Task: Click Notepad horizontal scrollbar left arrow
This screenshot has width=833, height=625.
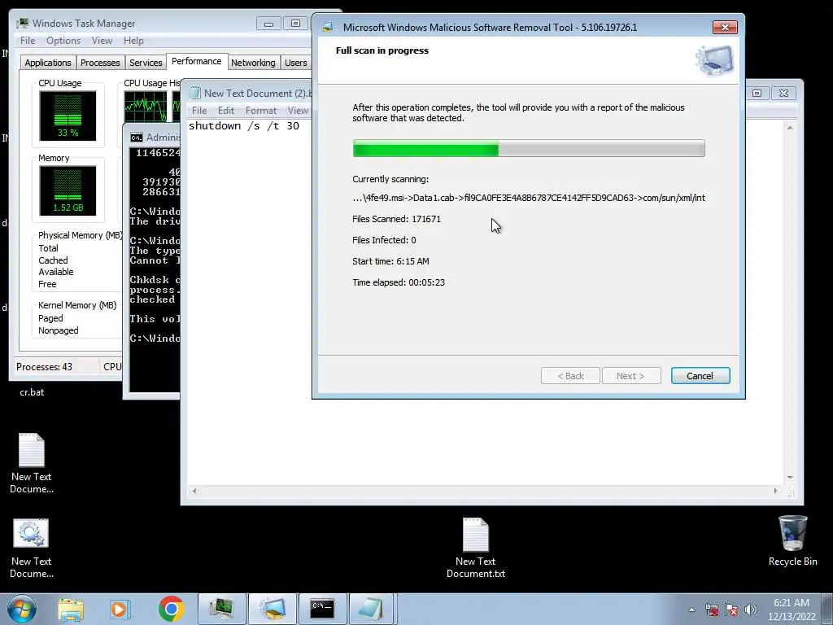Action: click(194, 491)
